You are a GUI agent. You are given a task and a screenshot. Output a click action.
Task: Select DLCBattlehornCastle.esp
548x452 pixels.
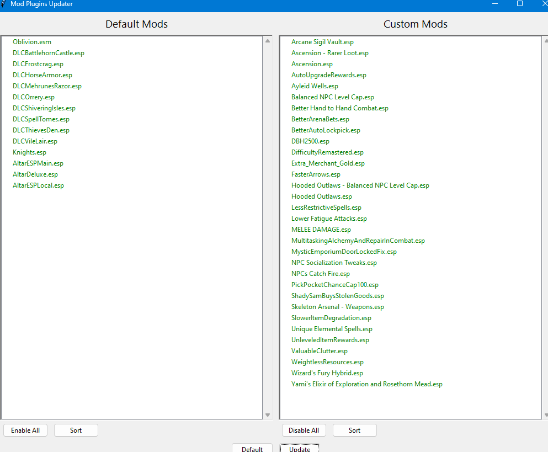point(48,53)
